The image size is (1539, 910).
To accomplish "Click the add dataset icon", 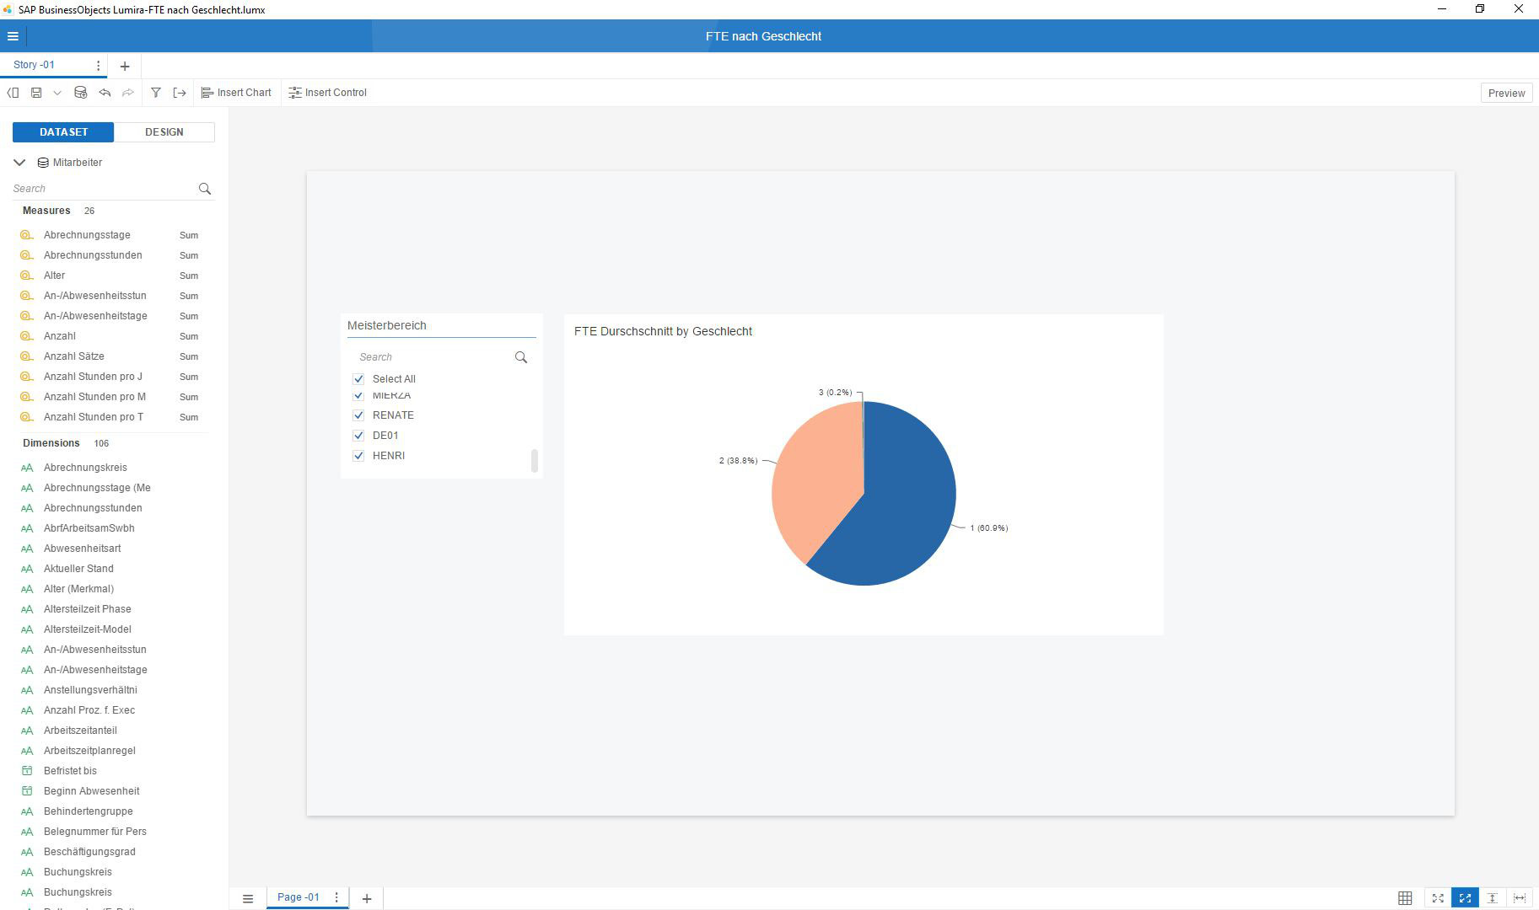I will coord(80,93).
